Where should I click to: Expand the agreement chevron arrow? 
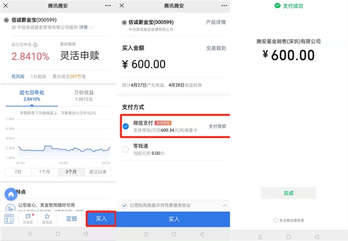point(224,206)
